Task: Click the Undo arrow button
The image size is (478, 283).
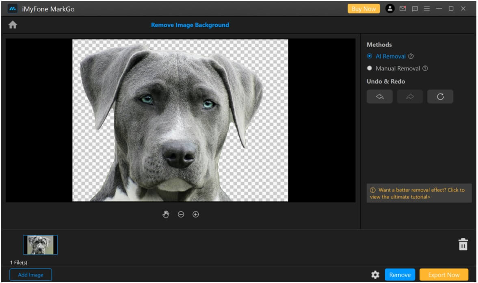Action: 380,96
